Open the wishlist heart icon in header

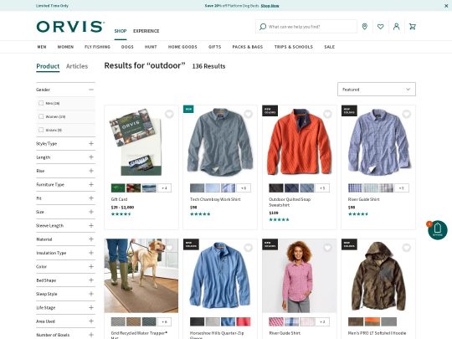pos(381,27)
